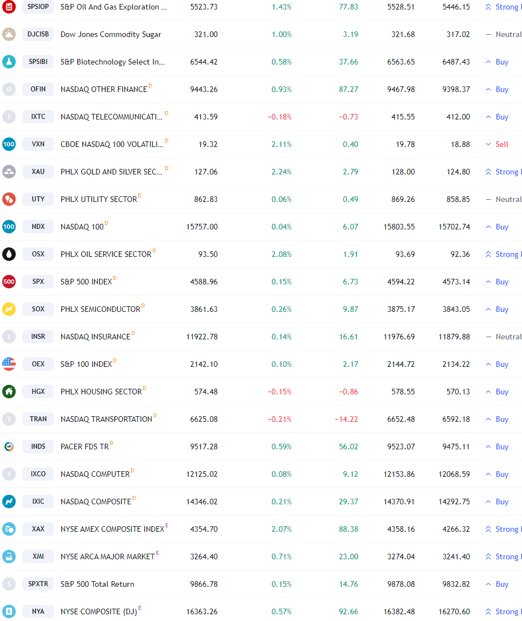
Task: Open PHLX OIL SERVICE SECTOR link
Action: coord(106,254)
